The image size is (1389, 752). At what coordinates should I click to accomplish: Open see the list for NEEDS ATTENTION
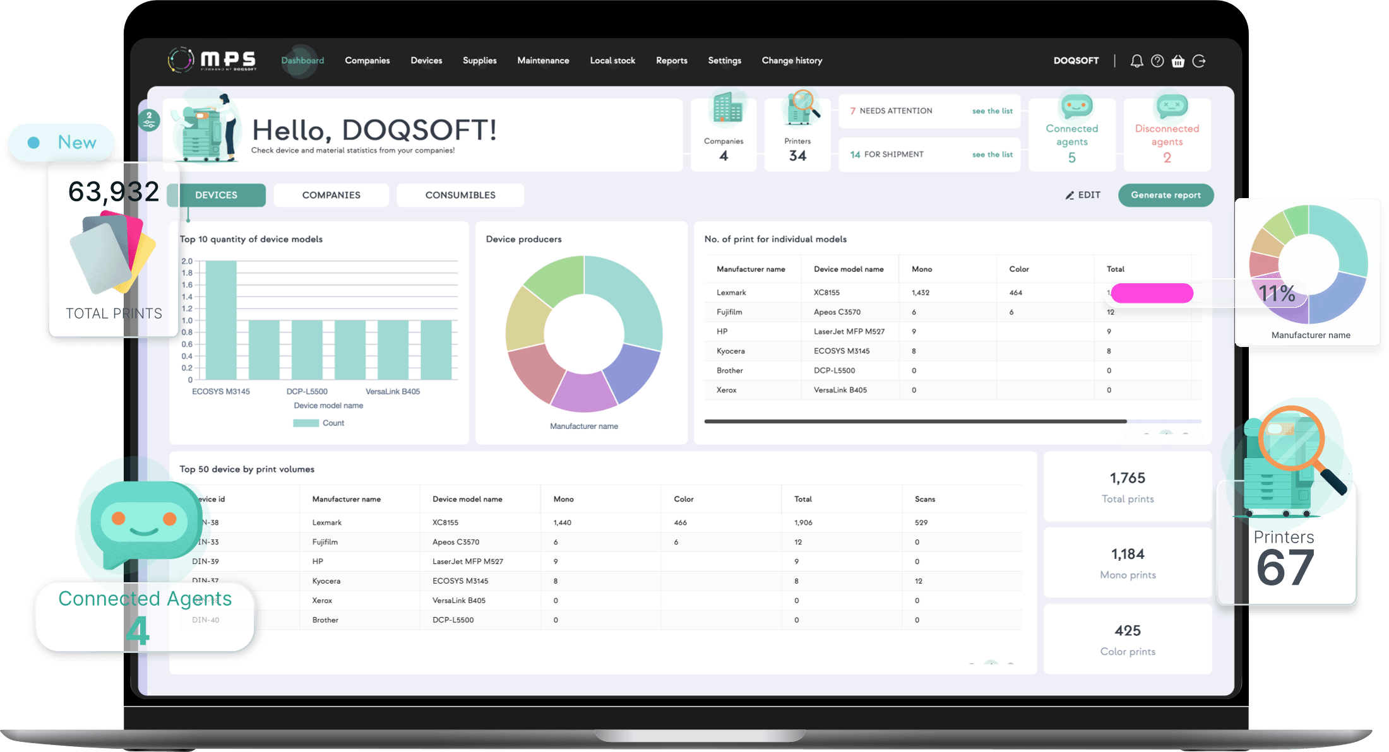(x=993, y=111)
